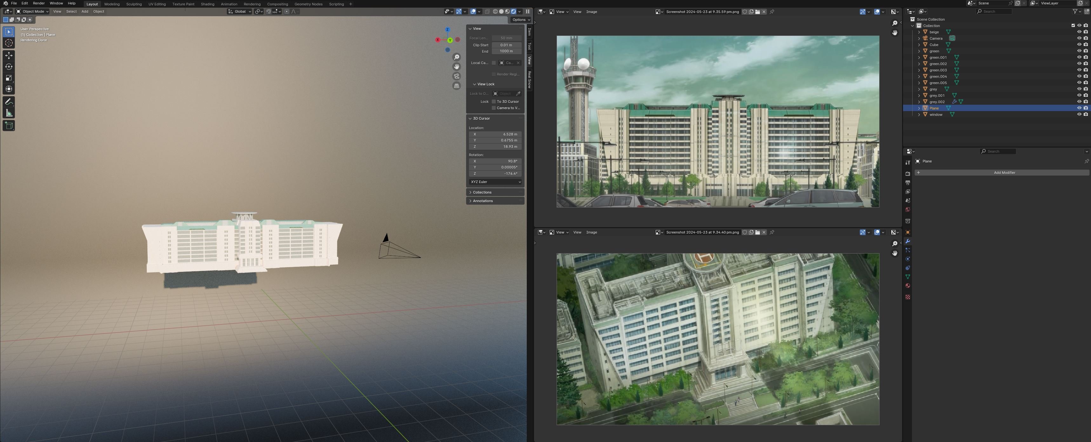The height and width of the screenshot is (442, 1091).
Task: Switch to the Shading workspace tab
Action: click(208, 4)
